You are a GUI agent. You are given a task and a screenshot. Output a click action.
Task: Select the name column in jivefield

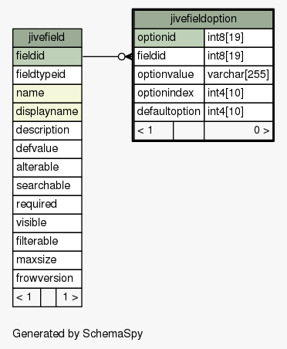click(x=47, y=93)
